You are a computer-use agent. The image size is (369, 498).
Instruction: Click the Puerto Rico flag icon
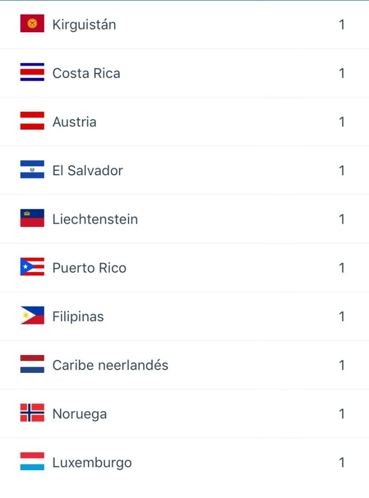(32, 268)
